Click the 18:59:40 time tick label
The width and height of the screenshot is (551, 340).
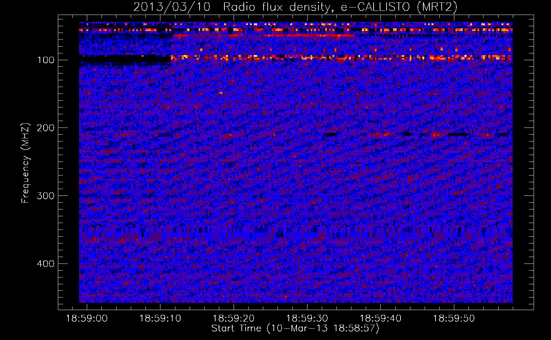[x=381, y=319]
